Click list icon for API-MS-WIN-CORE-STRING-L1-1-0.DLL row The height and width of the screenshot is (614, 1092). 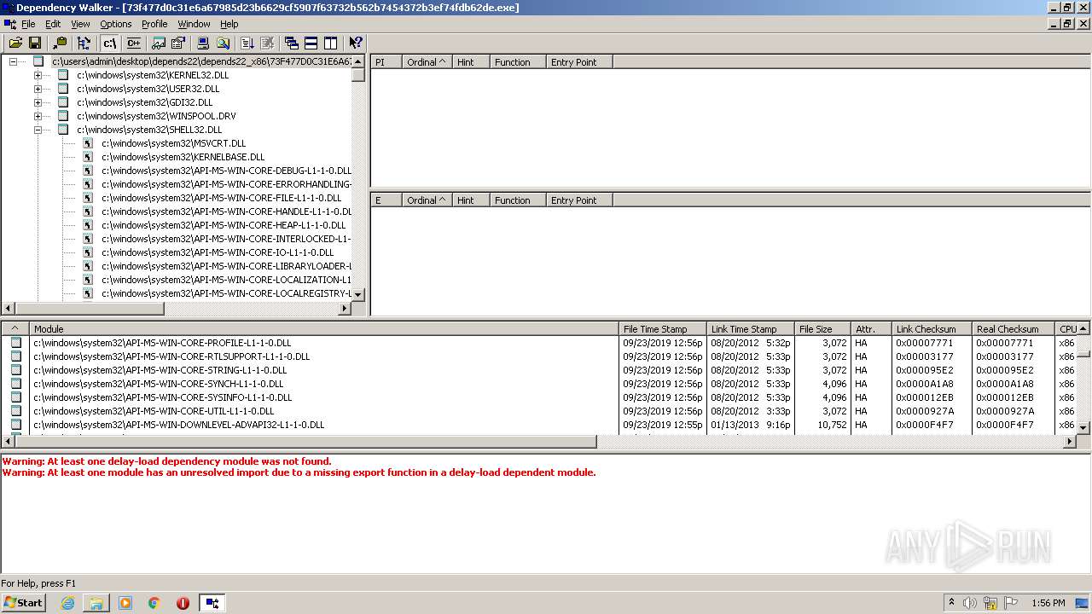(x=15, y=370)
